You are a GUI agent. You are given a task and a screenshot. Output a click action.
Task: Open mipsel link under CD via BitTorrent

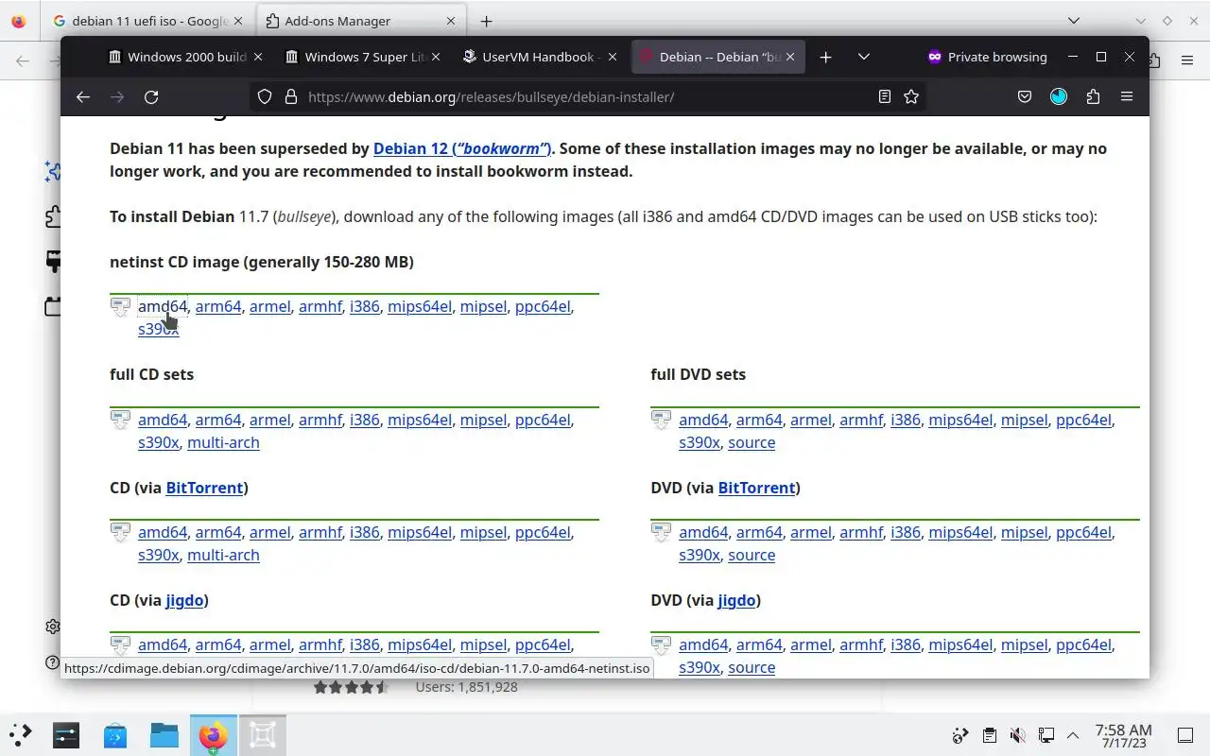pos(483,532)
